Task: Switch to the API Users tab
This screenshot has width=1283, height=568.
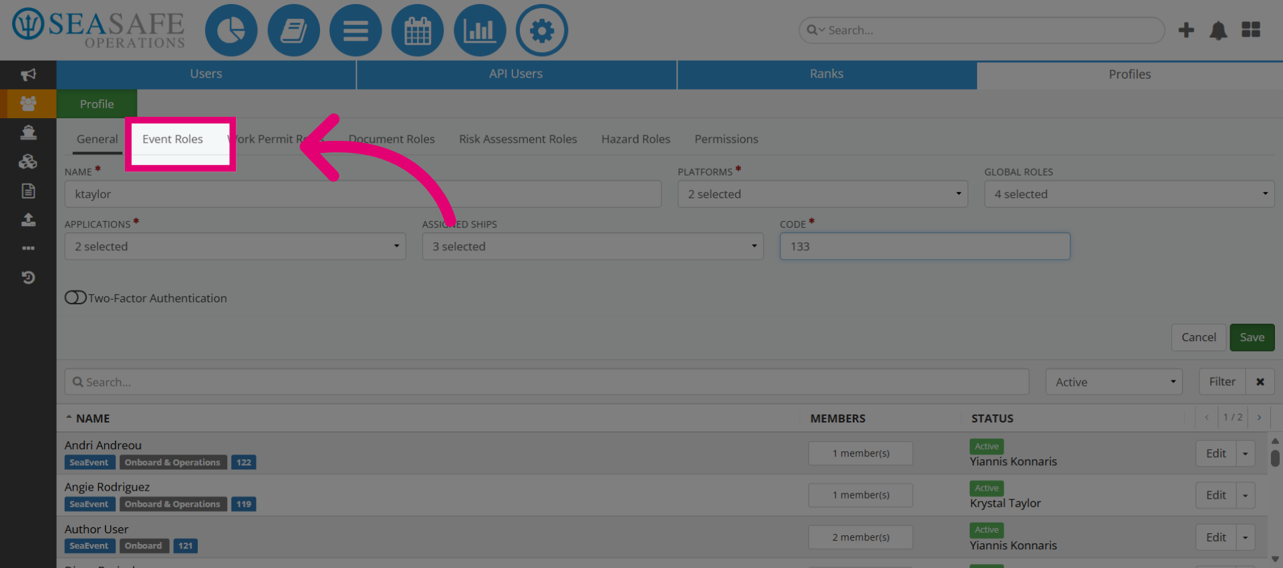Action: [x=516, y=74]
